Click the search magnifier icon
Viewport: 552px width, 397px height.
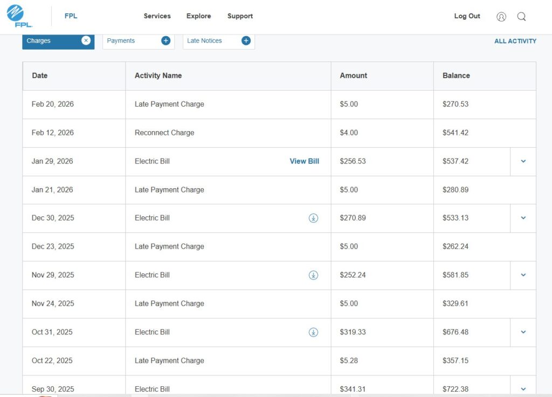(521, 17)
